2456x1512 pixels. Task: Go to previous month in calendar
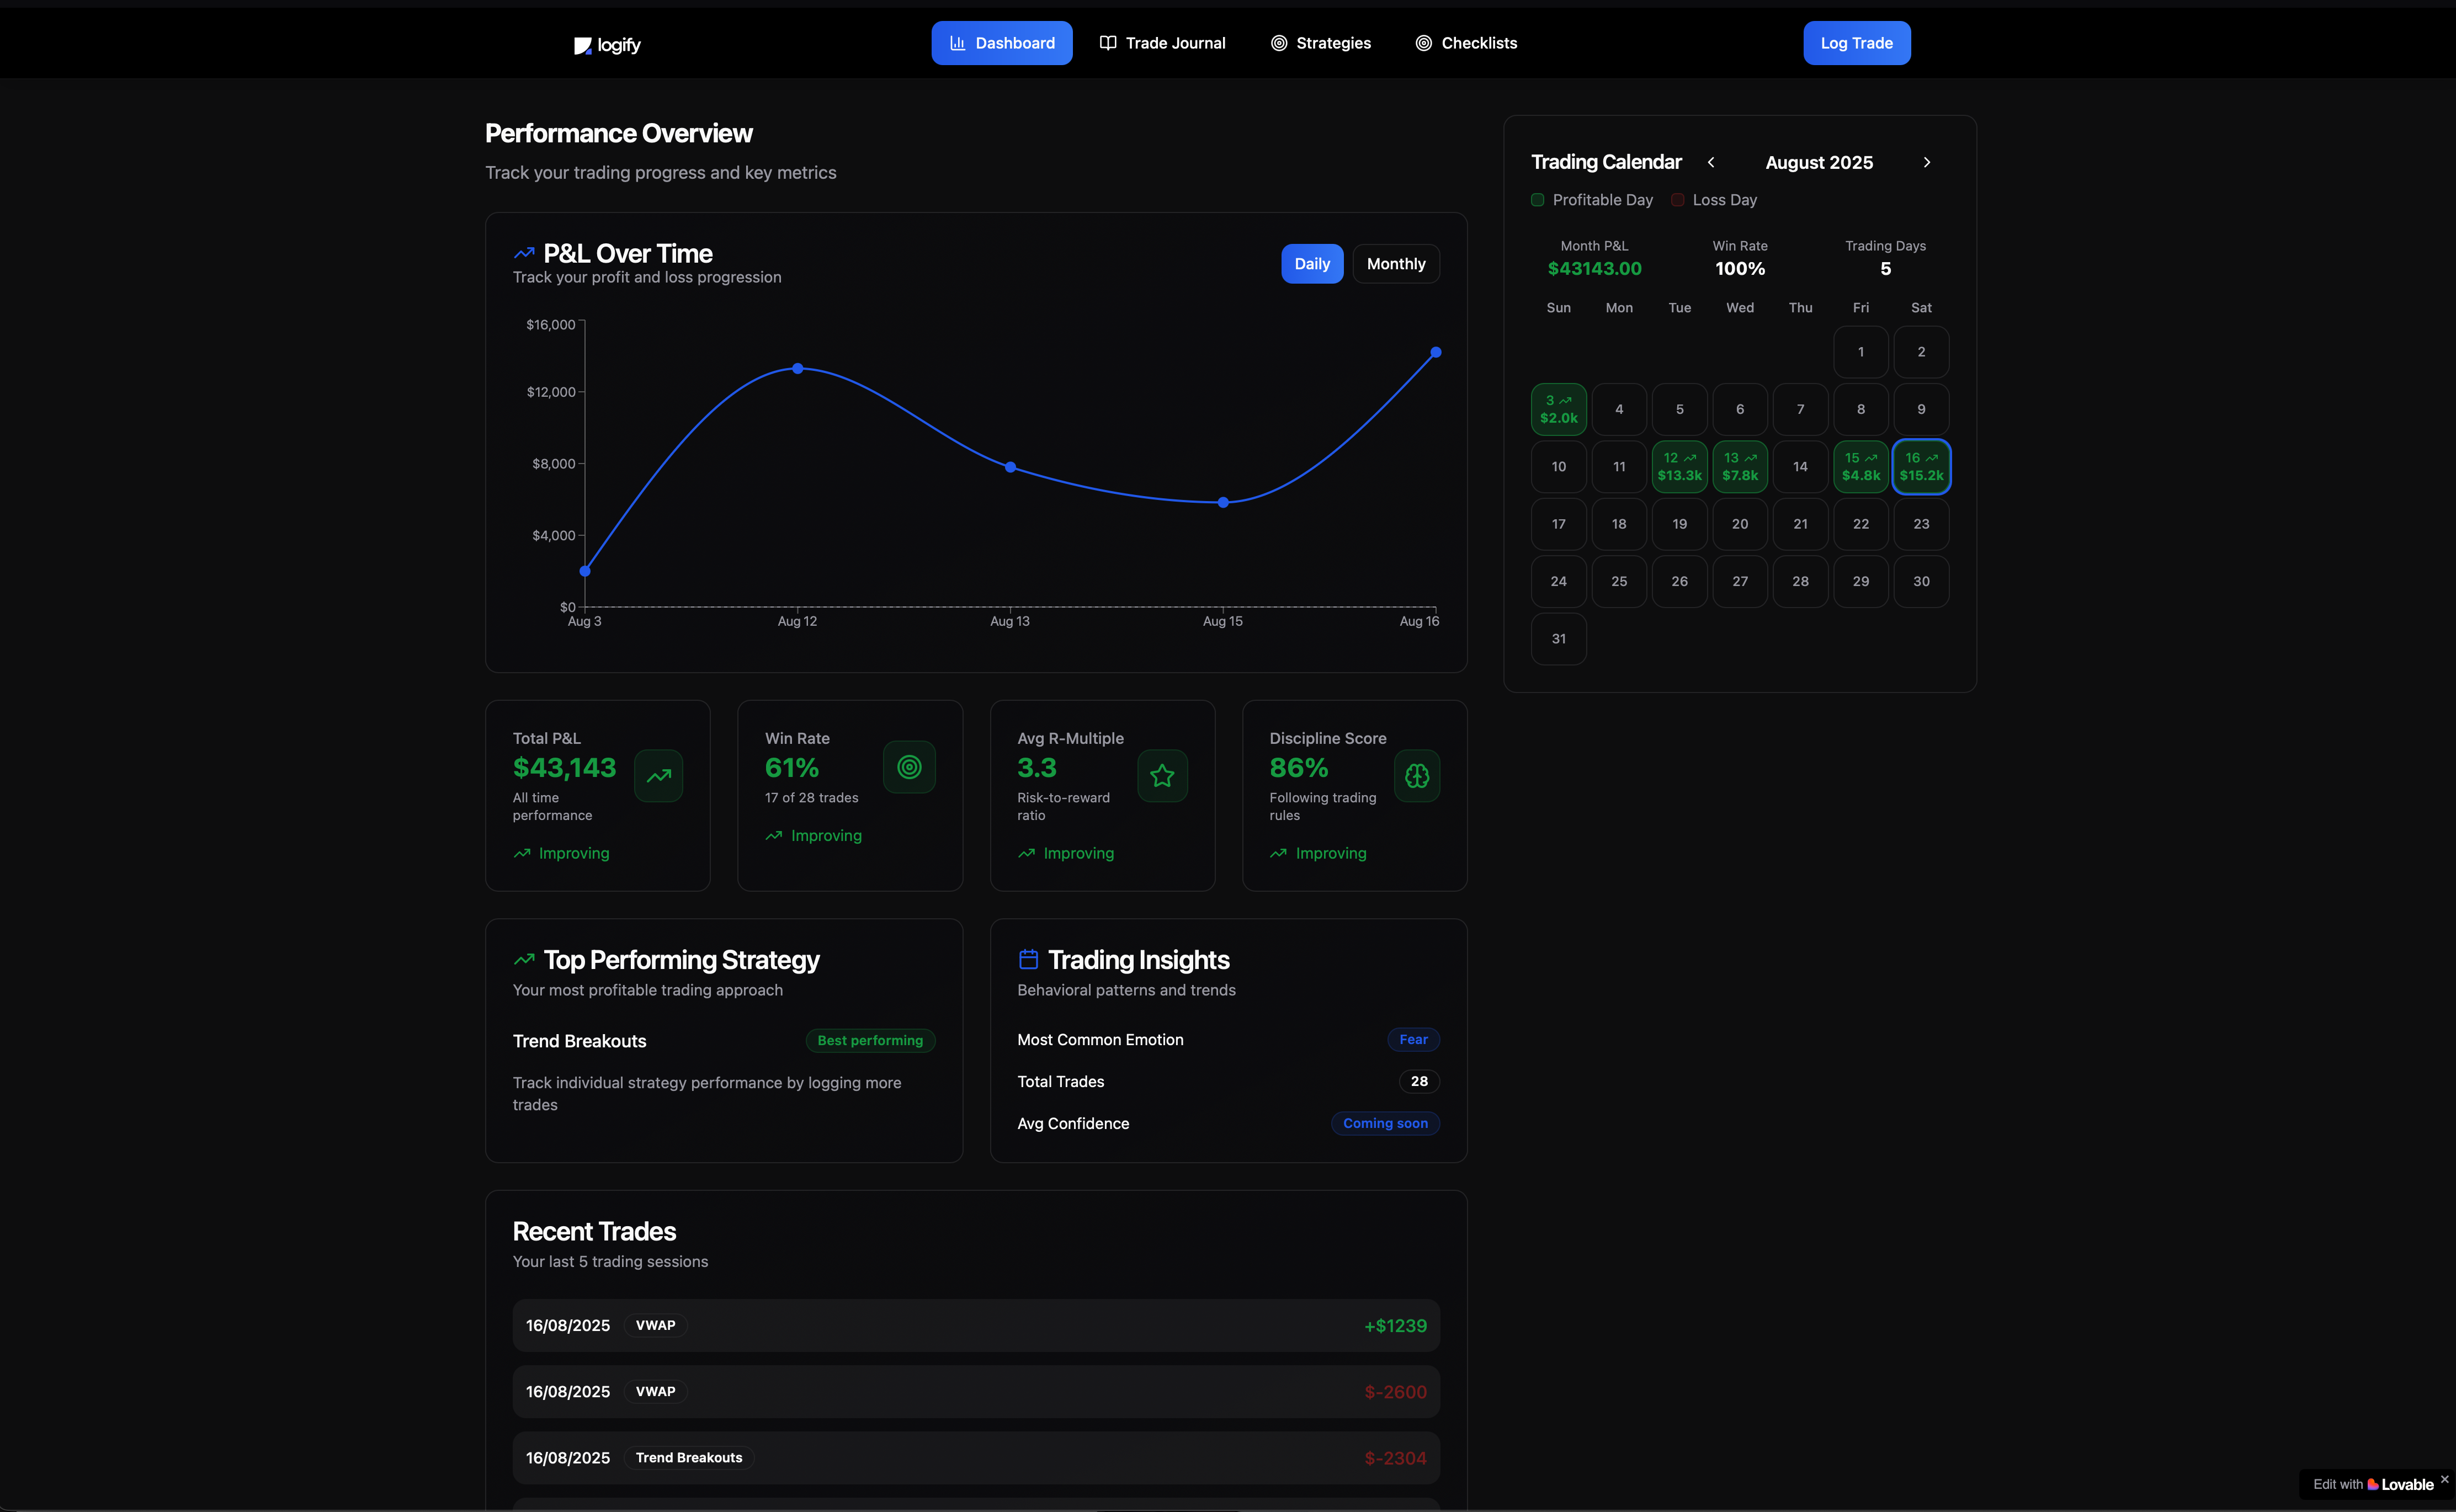(1711, 162)
